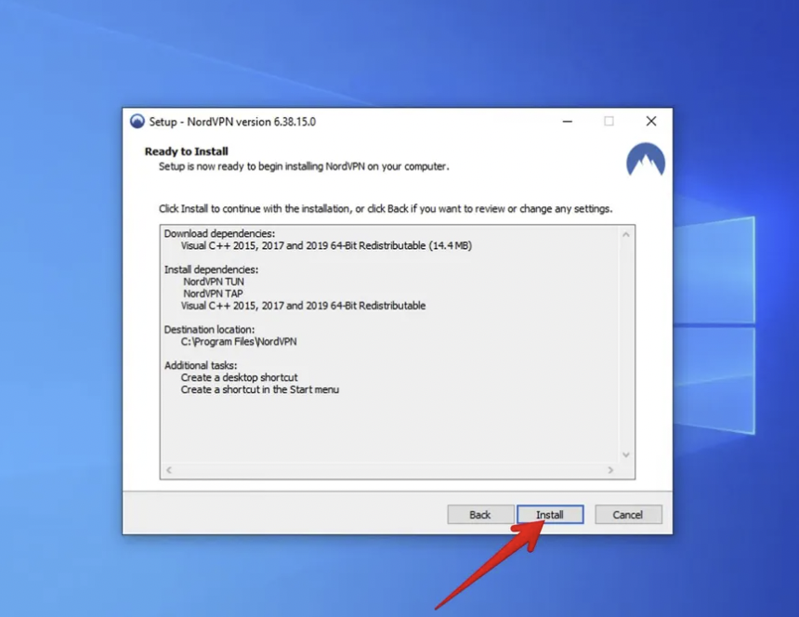This screenshot has width=799, height=617.
Task: Click the NordVPN icon in the title bar
Action: coord(138,122)
